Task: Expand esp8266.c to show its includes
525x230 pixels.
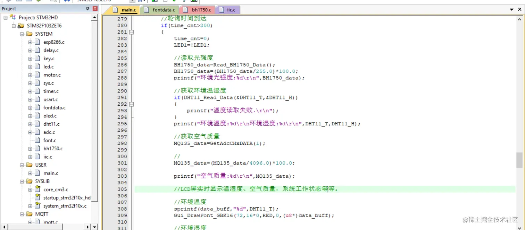Action: tap(30, 42)
